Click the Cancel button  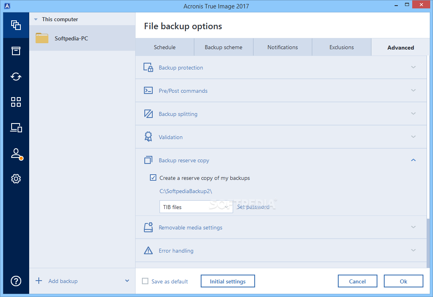pos(357,281)
